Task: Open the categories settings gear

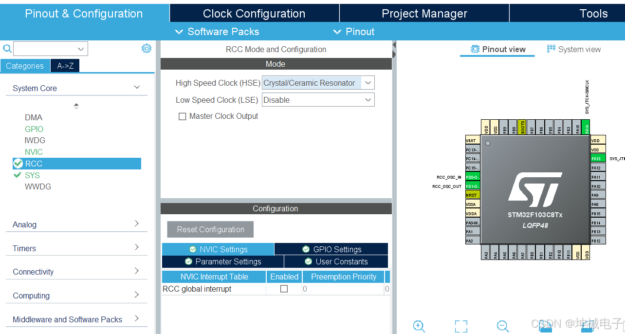Action: tap(147, 48)
